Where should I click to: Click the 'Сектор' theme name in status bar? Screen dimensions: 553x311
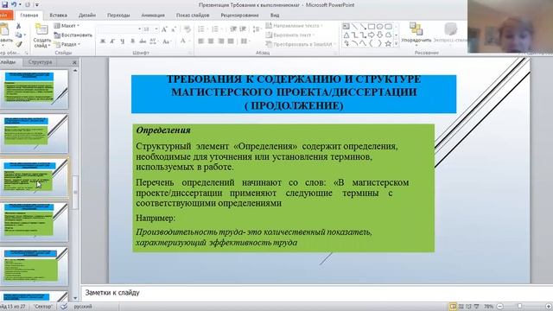[43, 307]
